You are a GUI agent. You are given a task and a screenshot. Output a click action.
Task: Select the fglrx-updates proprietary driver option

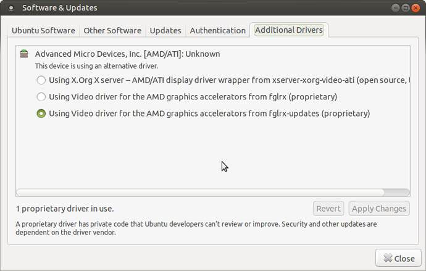coord(41,114)
